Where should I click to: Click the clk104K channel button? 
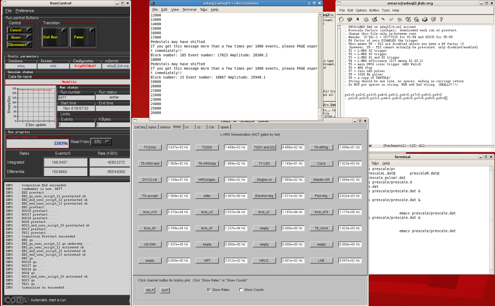coord(150,244)
